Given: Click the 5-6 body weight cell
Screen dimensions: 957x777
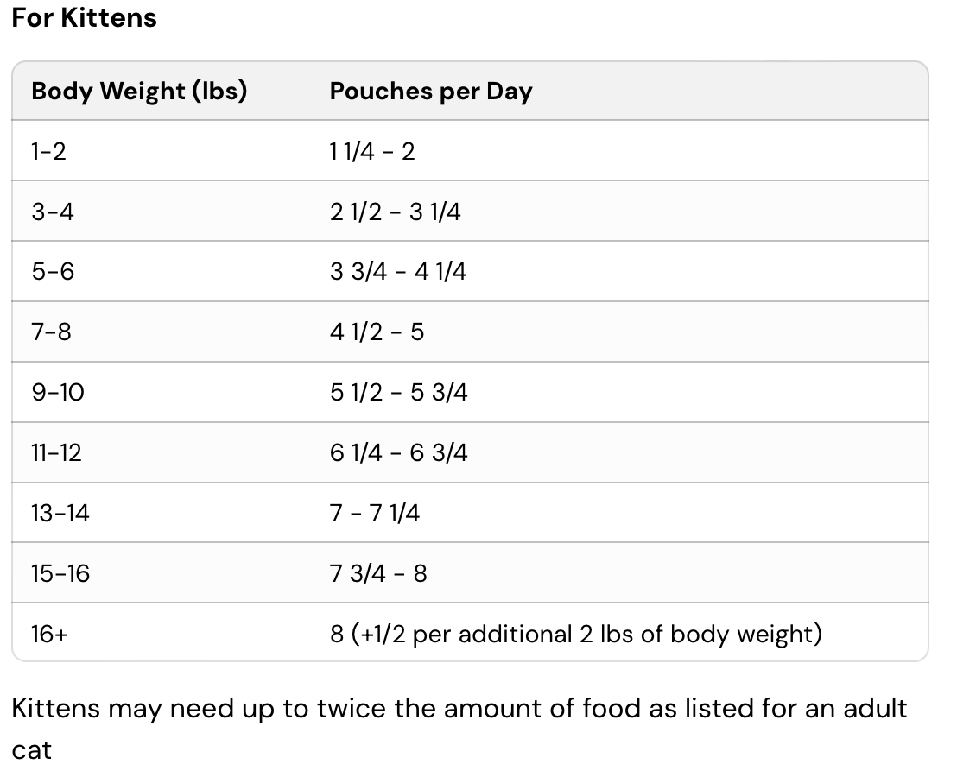Looking at the screenshot, I should 53,272.
